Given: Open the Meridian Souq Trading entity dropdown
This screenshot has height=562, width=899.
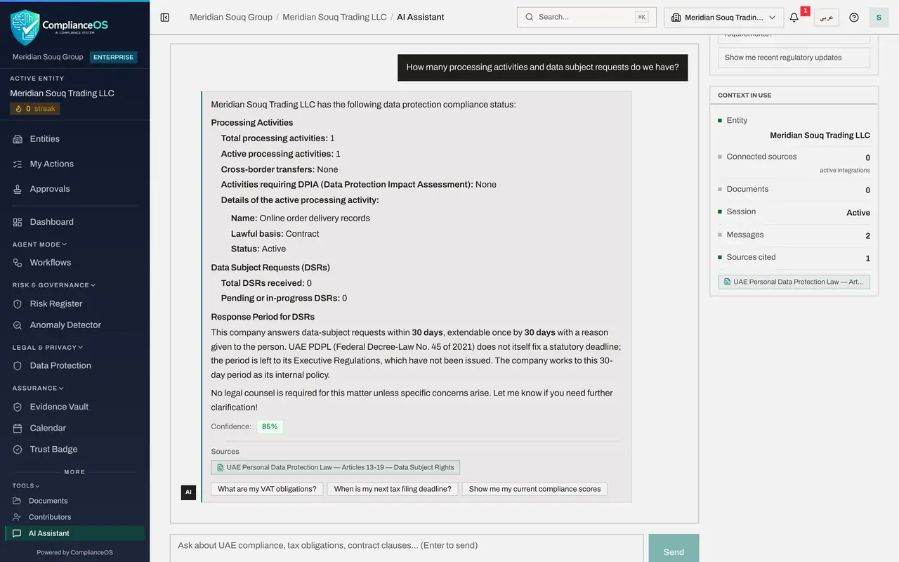Looking at the screenshot, I should (724, 18).
